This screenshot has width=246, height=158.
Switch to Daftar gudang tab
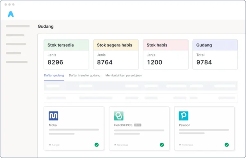point(54,76)
